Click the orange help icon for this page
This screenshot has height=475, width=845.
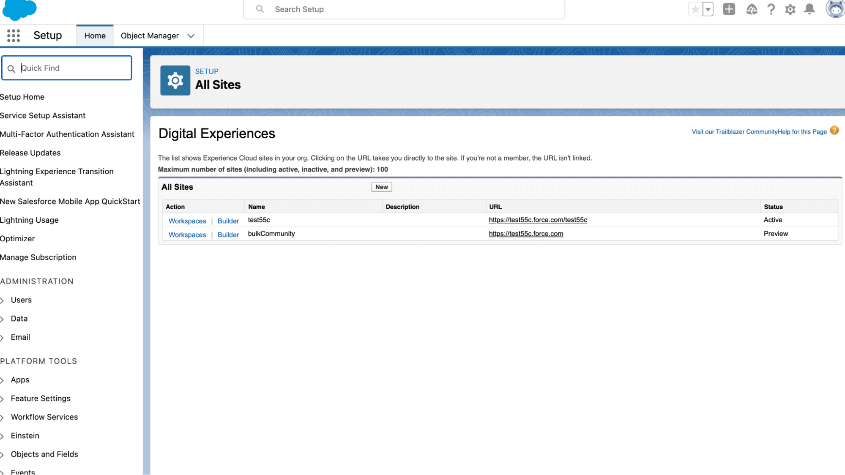(x=834, y=131)
